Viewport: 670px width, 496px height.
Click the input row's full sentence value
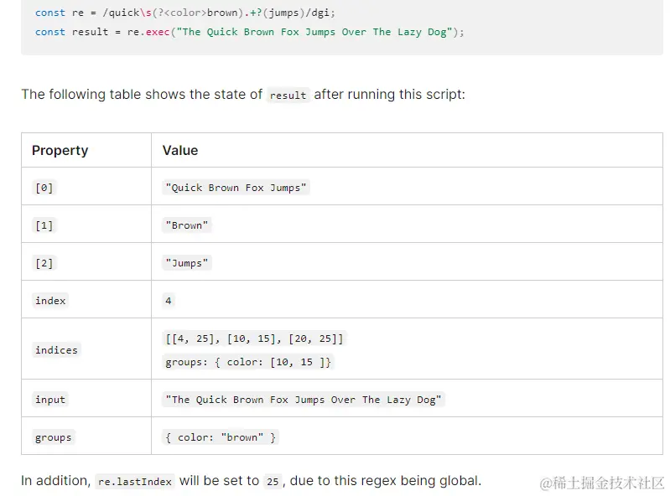[x=303, y=400]
